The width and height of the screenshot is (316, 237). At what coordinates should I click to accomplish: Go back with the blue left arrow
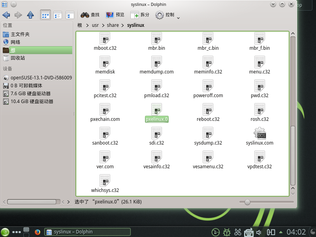click(x=6, y=15)
